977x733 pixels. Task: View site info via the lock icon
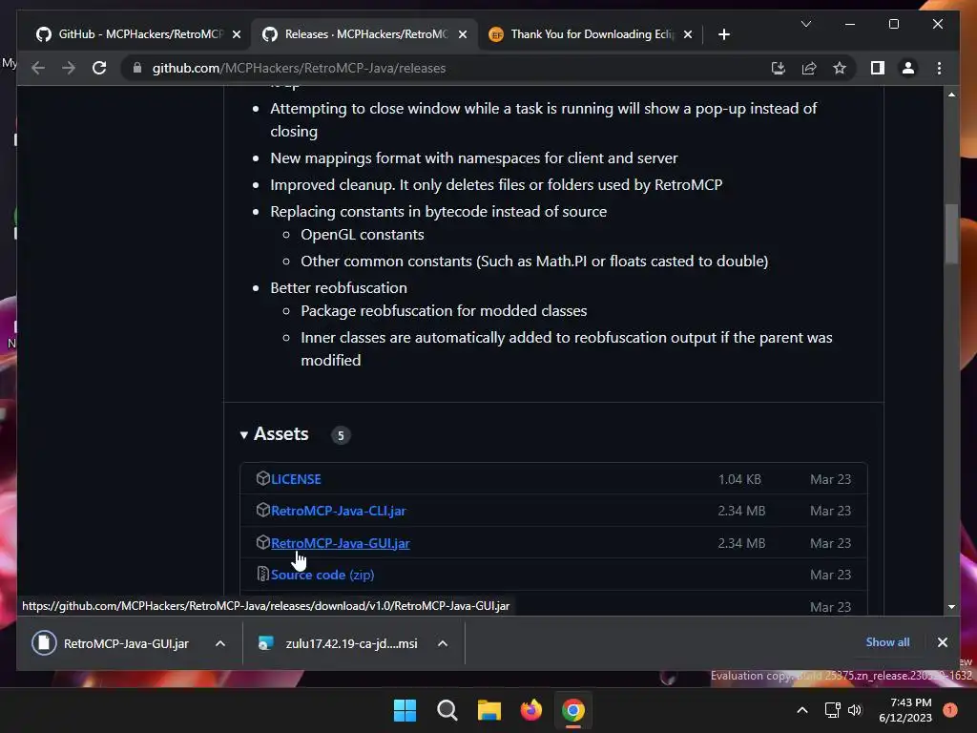[x=137, y=68]
